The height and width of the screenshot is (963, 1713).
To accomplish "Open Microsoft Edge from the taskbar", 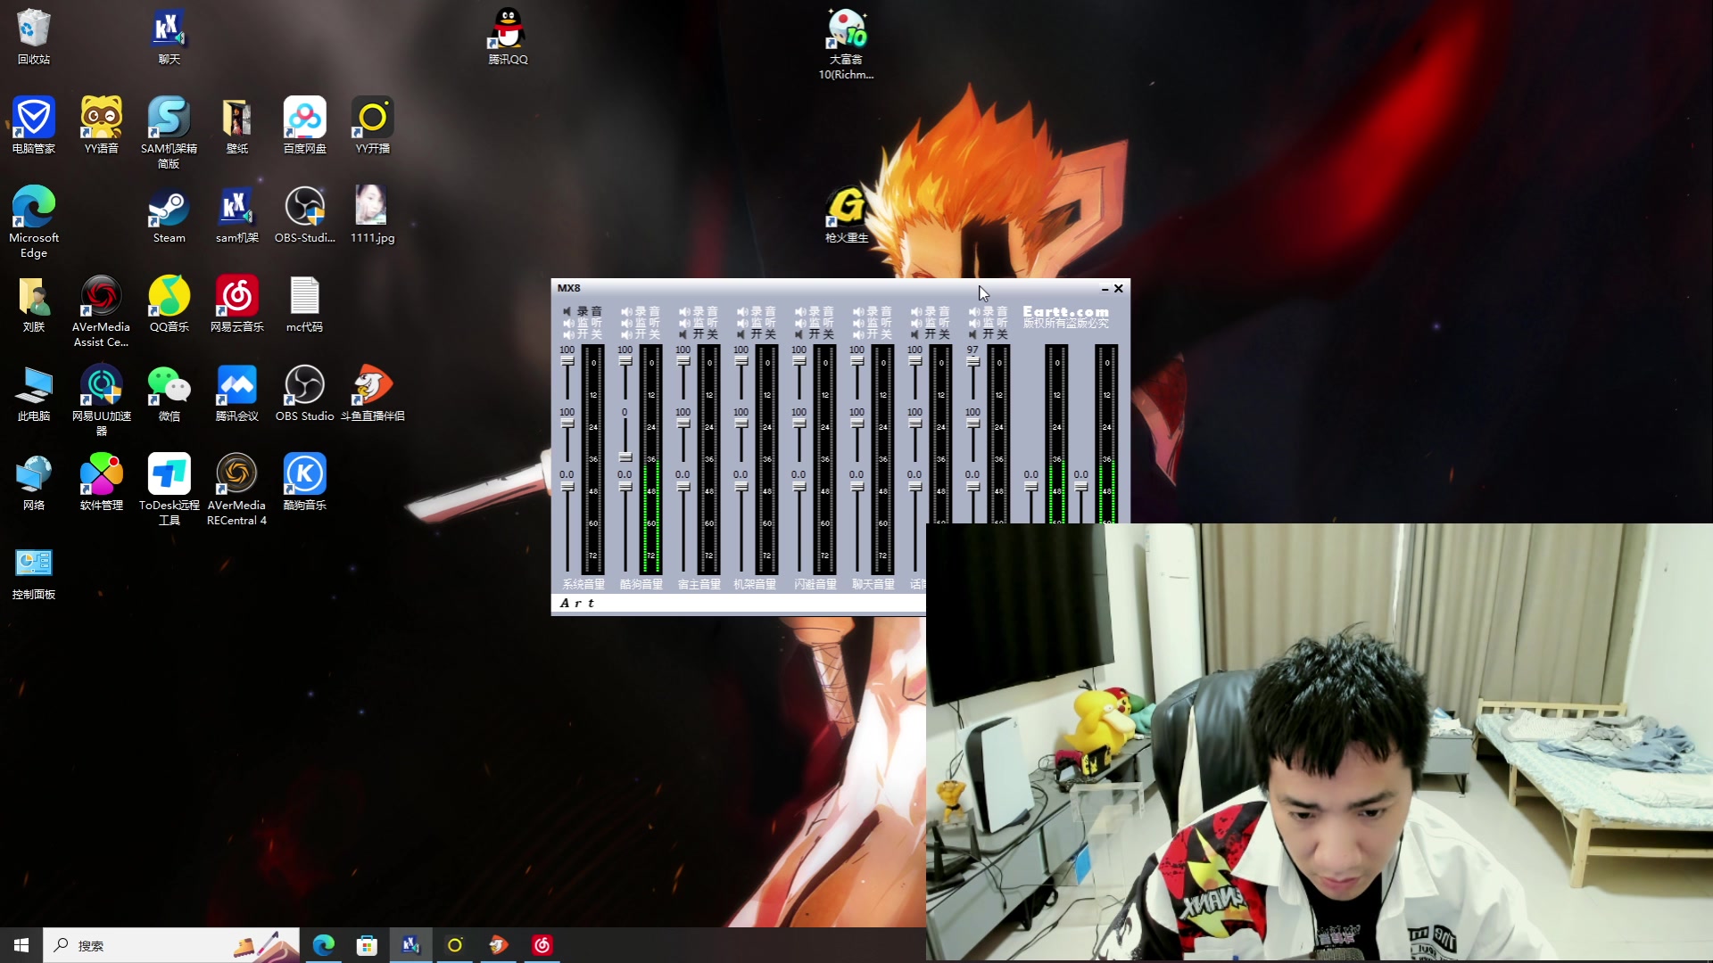I will pyautogui.click(x=324, y=945).
